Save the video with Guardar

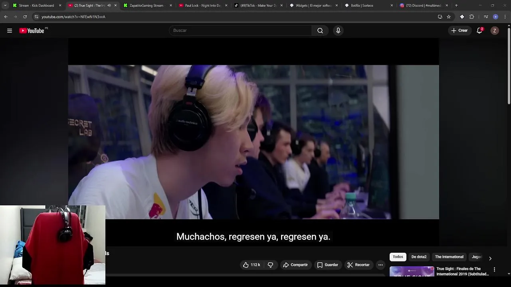point(328,265)
